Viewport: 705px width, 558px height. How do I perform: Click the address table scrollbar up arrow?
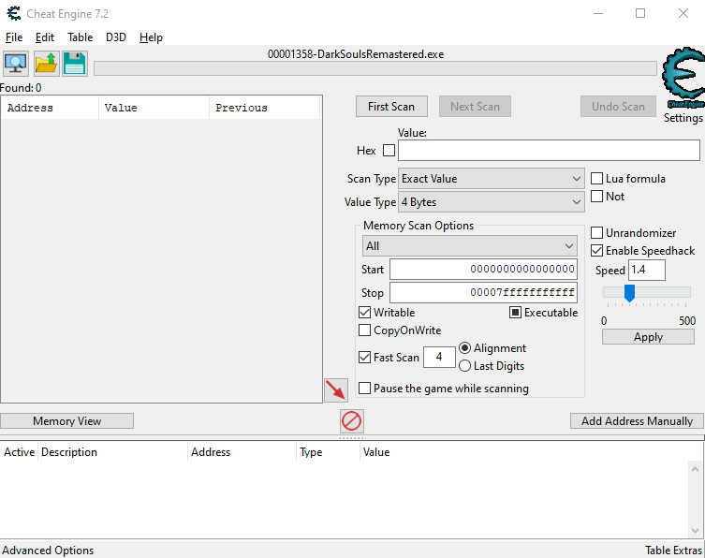click(x=695, y=469)
